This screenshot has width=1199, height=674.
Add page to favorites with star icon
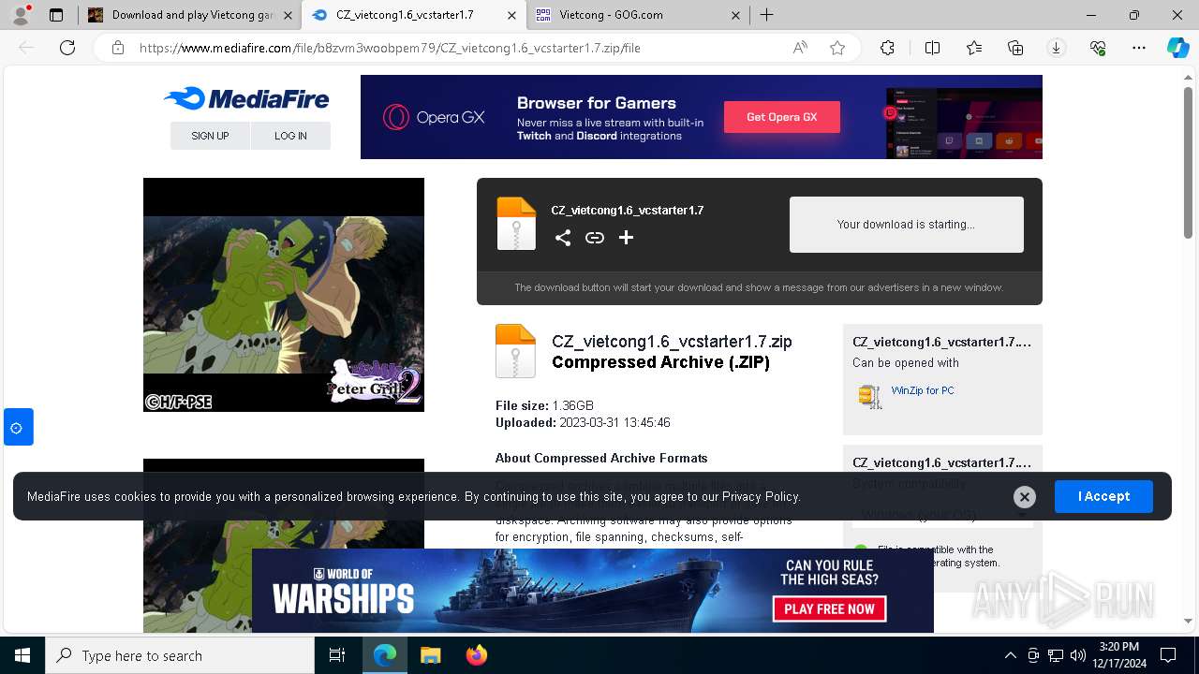click(837, 48)
